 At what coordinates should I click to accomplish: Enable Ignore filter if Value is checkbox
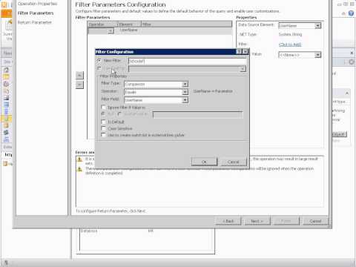tap(104, 108)
